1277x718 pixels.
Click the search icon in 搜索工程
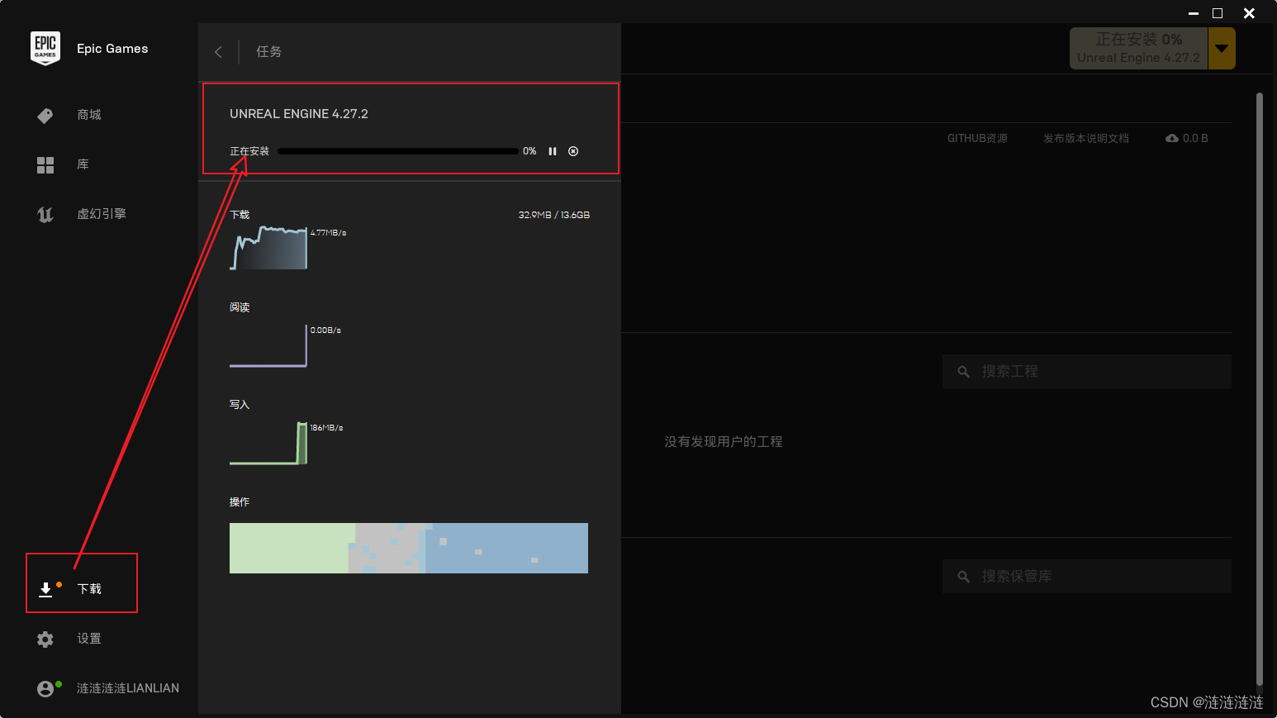click(963, 372)
